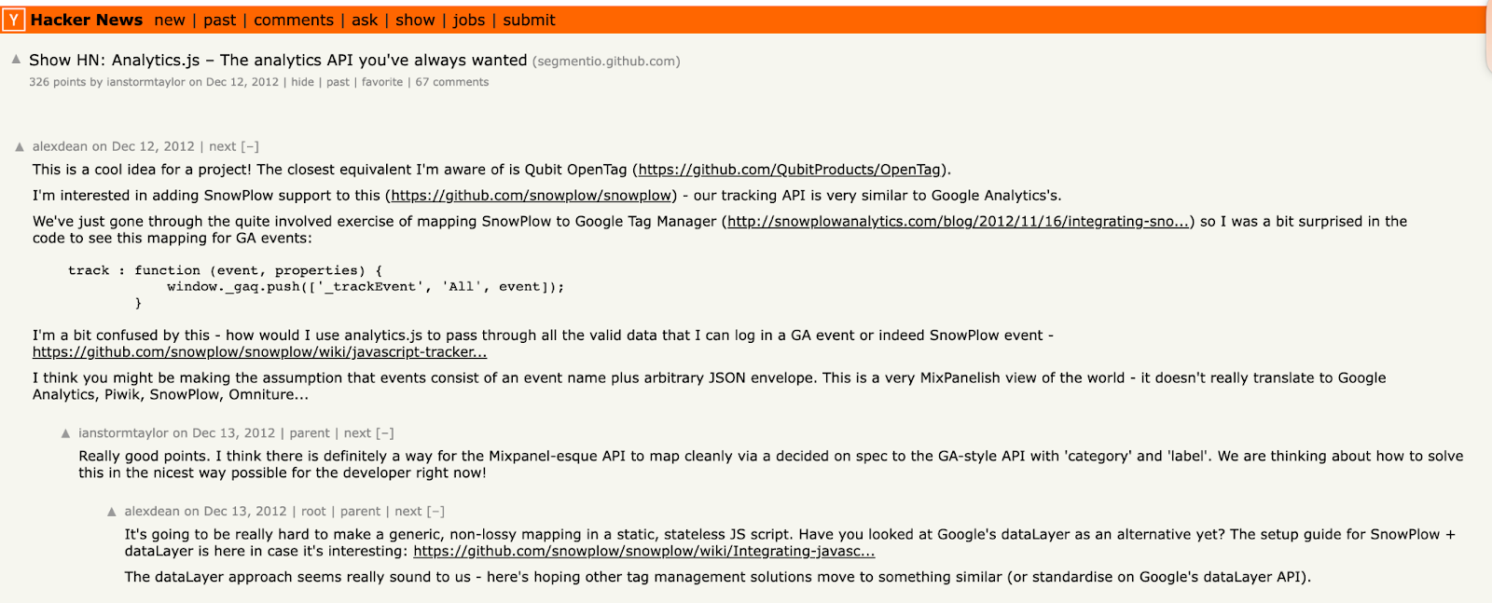Open ianstormtaylor's profile on Dec 13 comment

(x=123, y=433)
